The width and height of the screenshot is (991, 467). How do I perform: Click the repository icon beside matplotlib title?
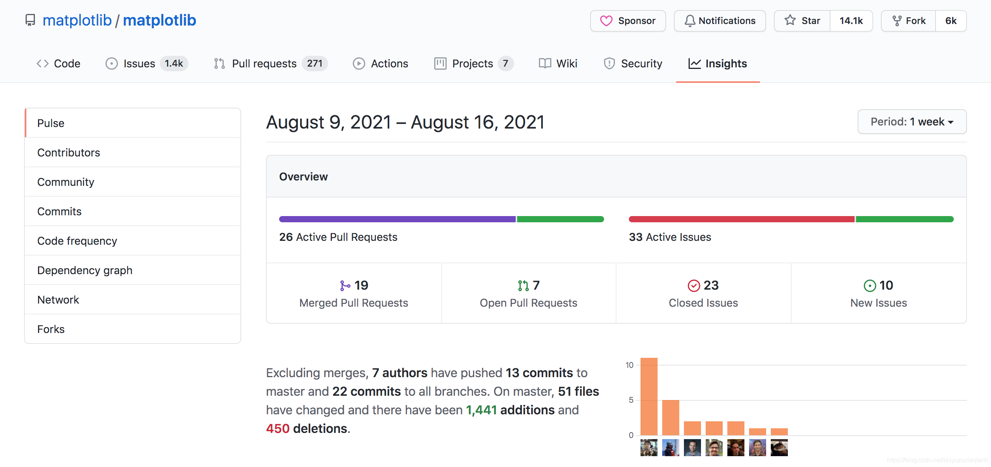pos(30,20)
